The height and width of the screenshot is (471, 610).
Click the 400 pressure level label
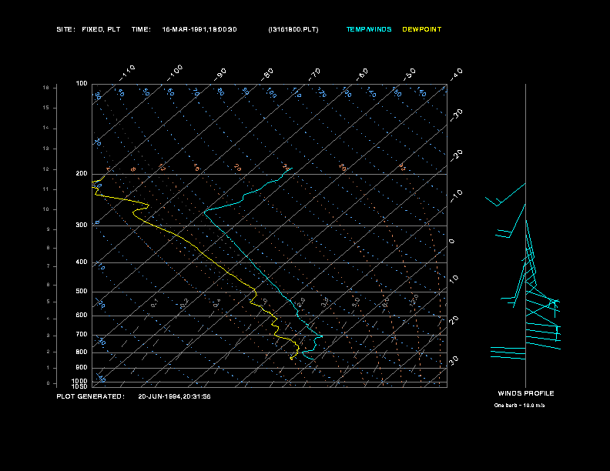point(82,262)
